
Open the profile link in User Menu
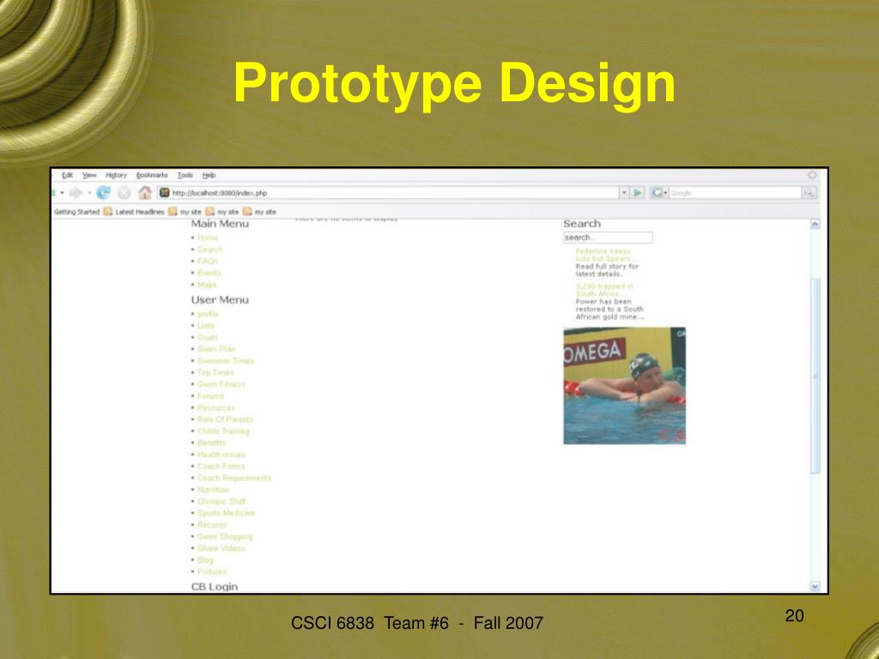pyautogui.click(x=208, y=314)
